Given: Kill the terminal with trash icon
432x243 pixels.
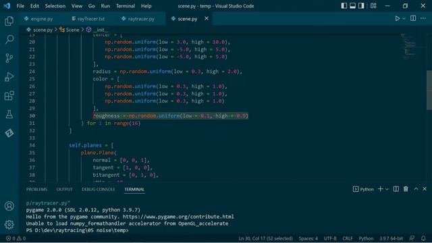Looking at the screenshot, I should (406, 189).
